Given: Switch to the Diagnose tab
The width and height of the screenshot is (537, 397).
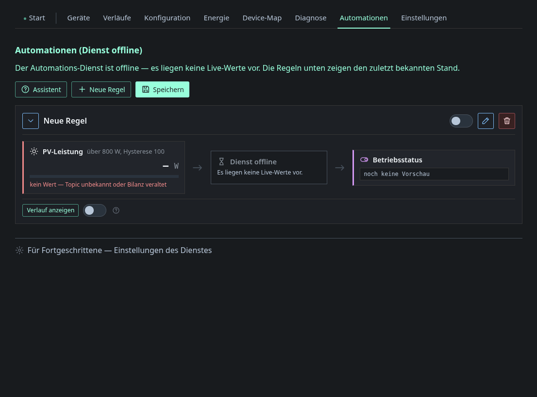Looking at the screenshot, I should click(x=311, y=18).
